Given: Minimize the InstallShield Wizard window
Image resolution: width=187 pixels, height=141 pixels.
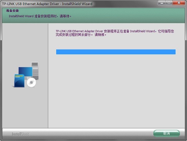Looking at the screenshot, I should 161,3.
